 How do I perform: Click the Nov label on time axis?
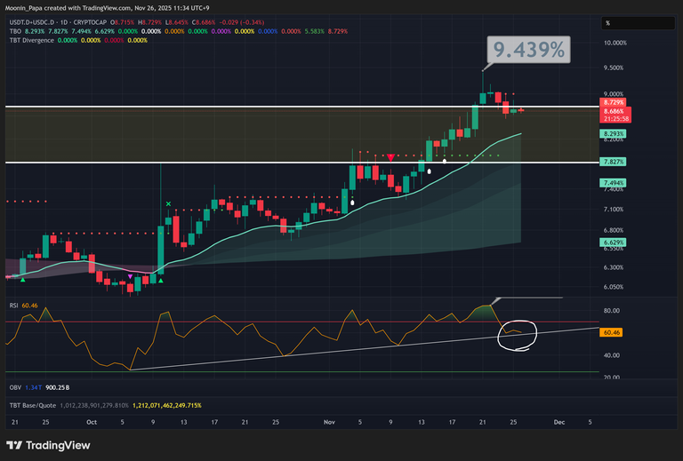click(x=330, y=424)
